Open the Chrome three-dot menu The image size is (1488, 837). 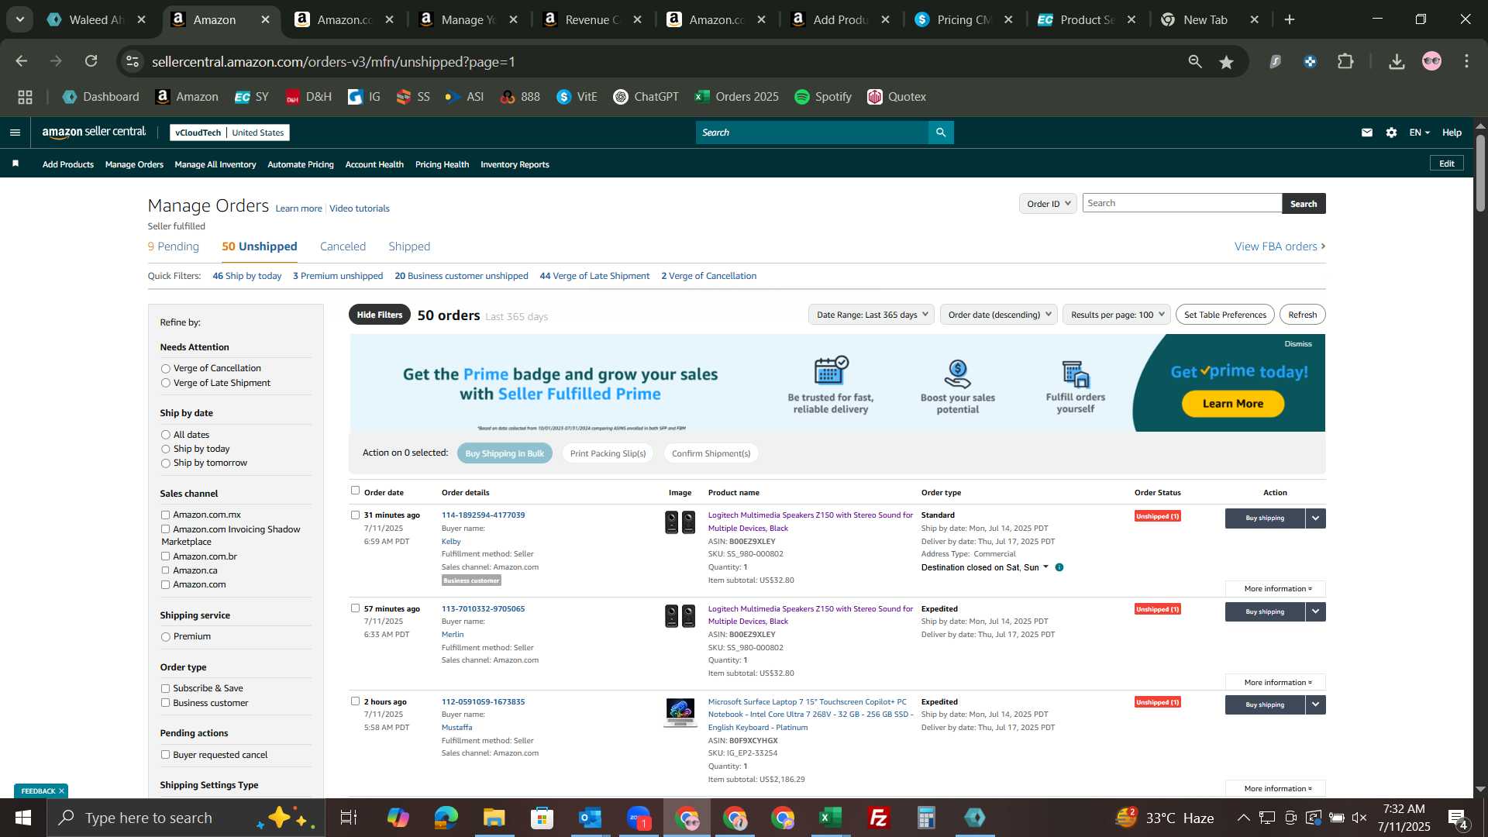click(1466, 61)
